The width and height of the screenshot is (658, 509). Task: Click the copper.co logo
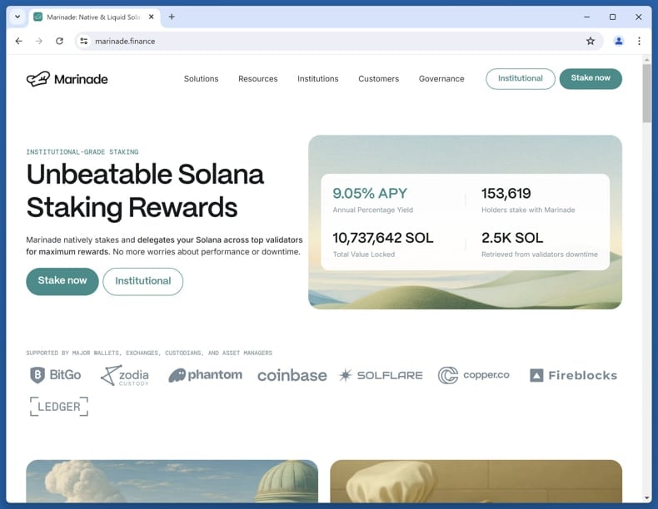point(474,375)
